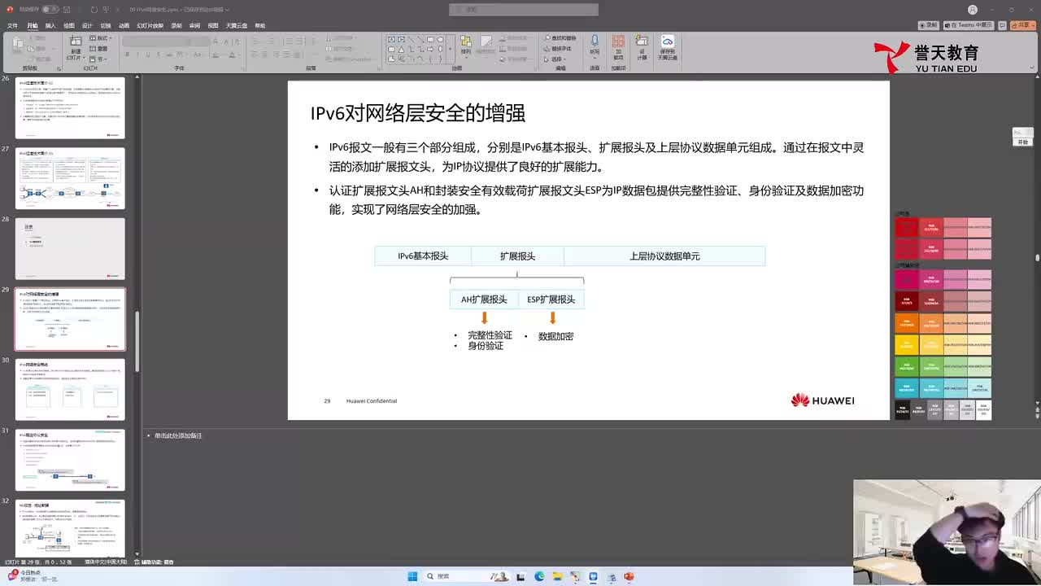Select slide 27 thumbnail
Viewport: 1041px width, 586px height.
(x=70, y=178)
